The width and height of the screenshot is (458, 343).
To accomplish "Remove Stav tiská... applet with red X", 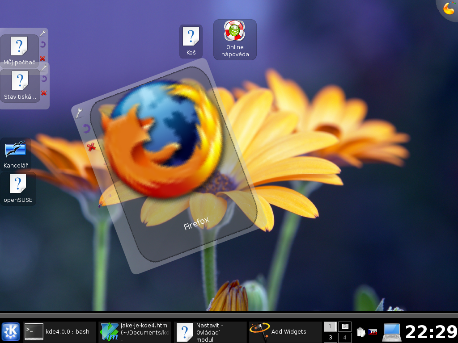I will click(44, 93).
